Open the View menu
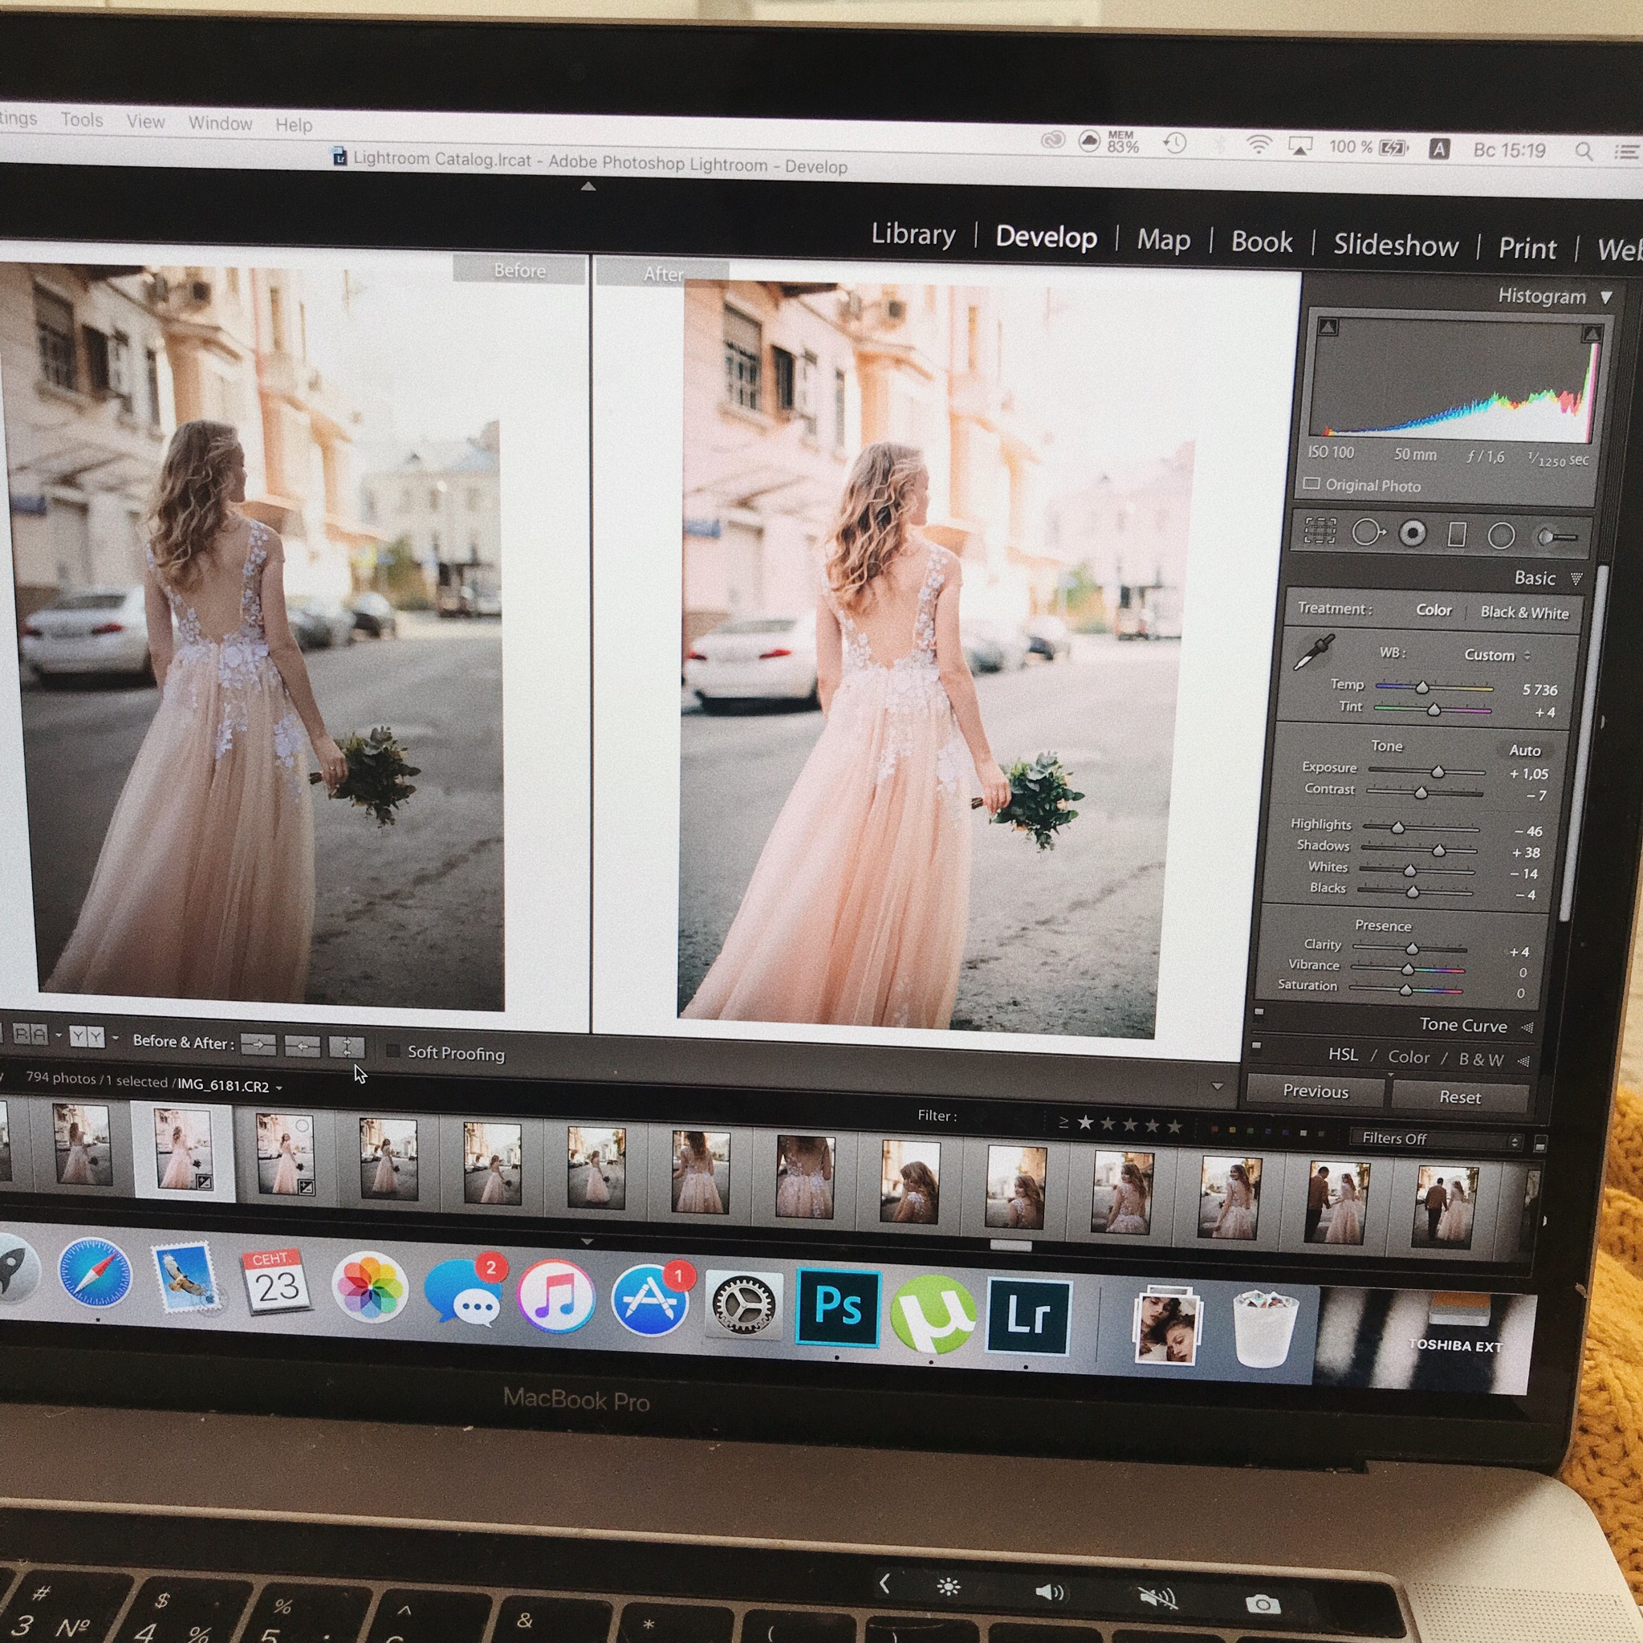The width and height of the screenshot is (1643, 1643). [145, 122]
